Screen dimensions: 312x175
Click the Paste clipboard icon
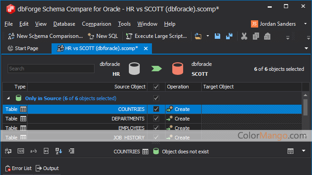click(267, 37)
